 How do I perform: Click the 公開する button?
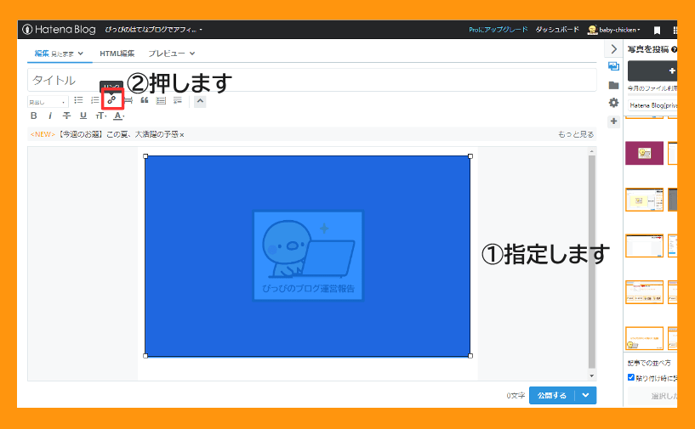552,395
